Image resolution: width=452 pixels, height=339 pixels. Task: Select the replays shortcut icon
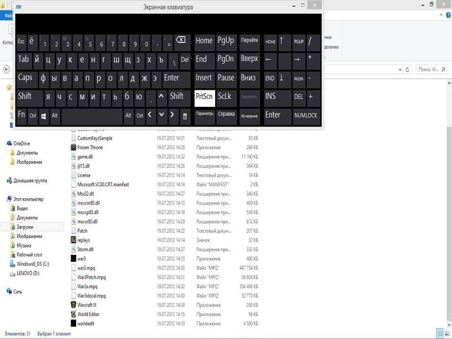(x=73, y=240)
